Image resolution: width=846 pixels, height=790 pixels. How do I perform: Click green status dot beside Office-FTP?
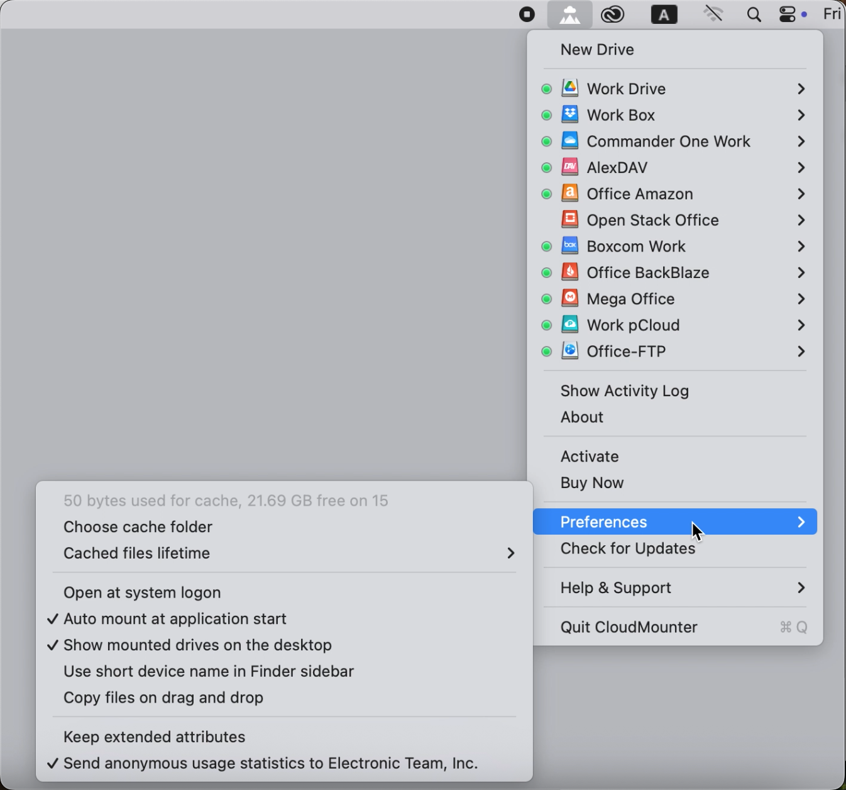point(547,352)
